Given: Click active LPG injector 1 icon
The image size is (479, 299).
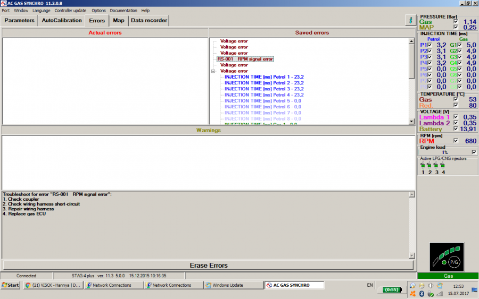Looking at the screenshot, I should pyautogui.click(x=423, y=165).
